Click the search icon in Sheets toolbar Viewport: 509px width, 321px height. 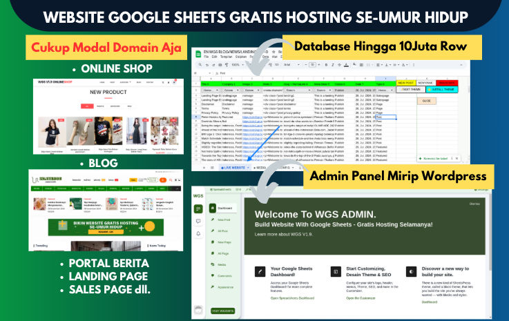click(x=200, y=65)
